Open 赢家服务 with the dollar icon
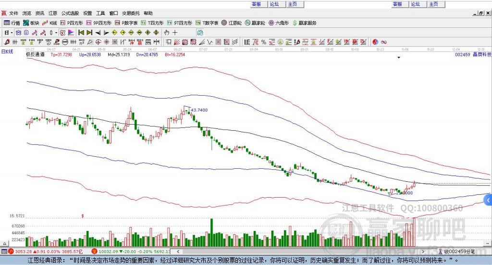 coord(304,23)
